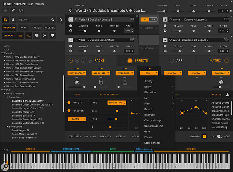Toggle Filter Ladd effect power switch
Screen dimensions: 233x172
77,69
